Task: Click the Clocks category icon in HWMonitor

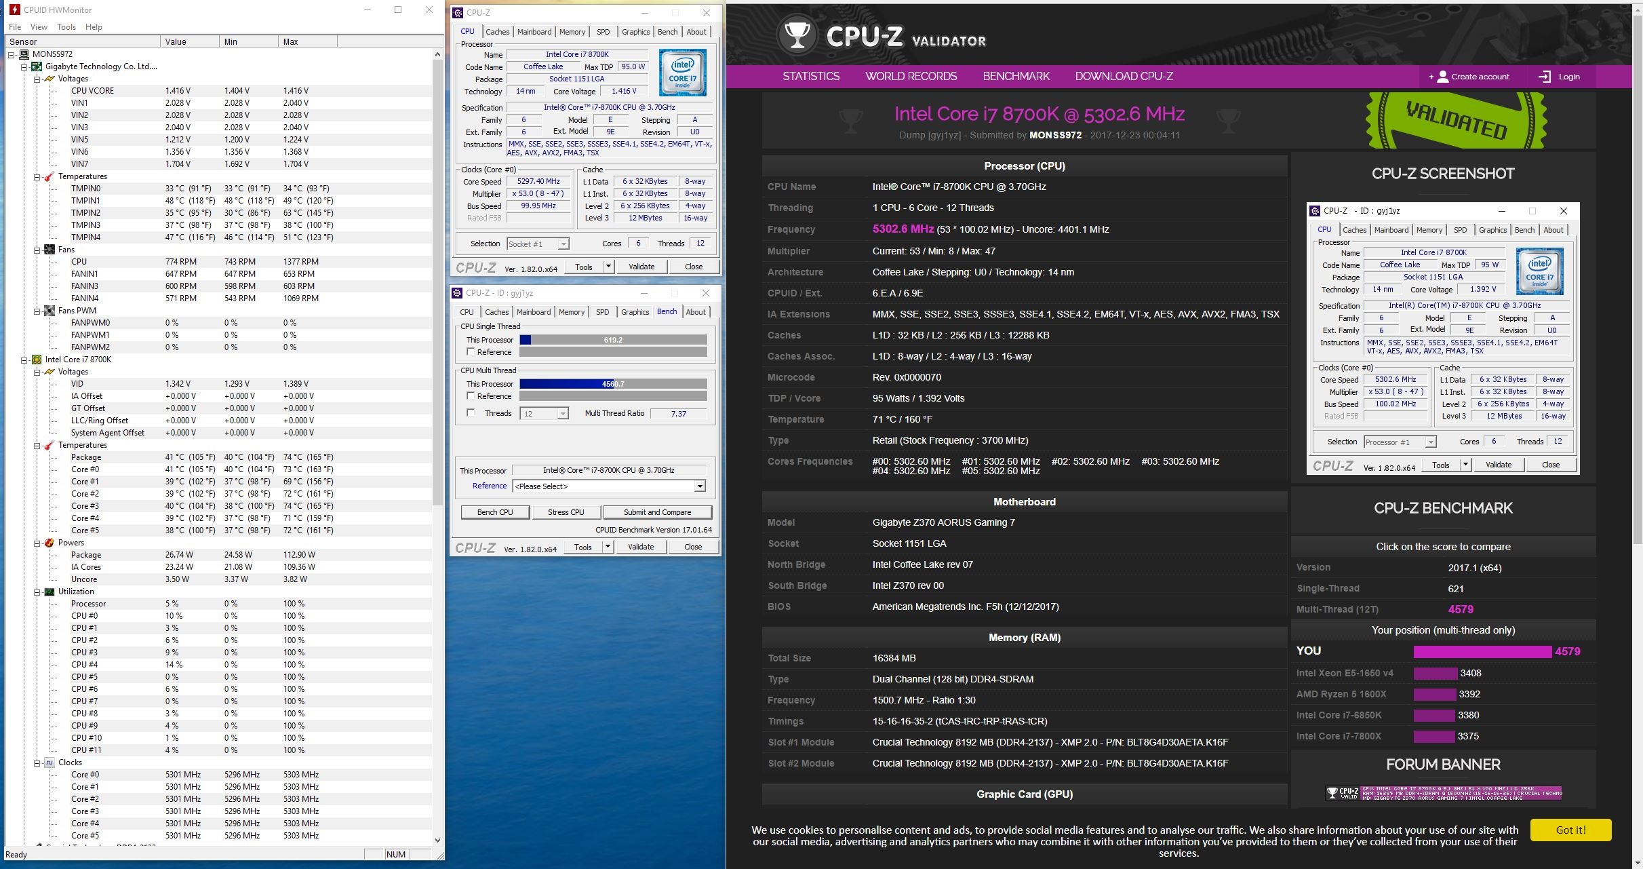Action: point(50,762)
